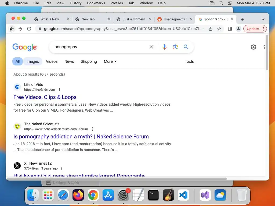275x206 pixels.
Task: Open options for X NewTimesTZ result
Action: coord(62,168)
